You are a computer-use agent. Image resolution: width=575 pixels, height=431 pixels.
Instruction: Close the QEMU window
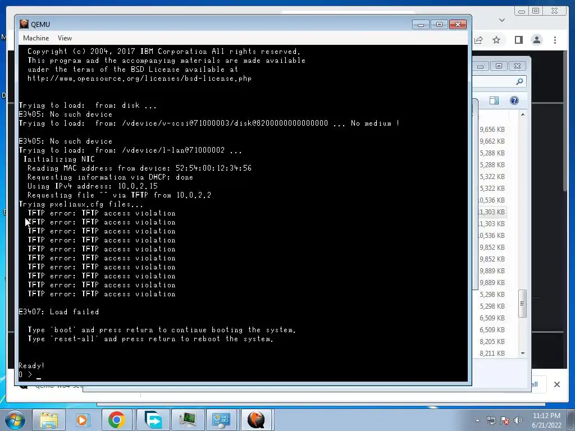(x=458, y=25)
